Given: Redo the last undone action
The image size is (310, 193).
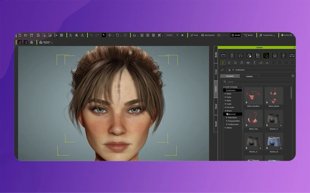Looking at the screenshot, I should point(97,35).
